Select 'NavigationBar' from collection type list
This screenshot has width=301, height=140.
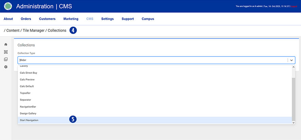[28, 107]
